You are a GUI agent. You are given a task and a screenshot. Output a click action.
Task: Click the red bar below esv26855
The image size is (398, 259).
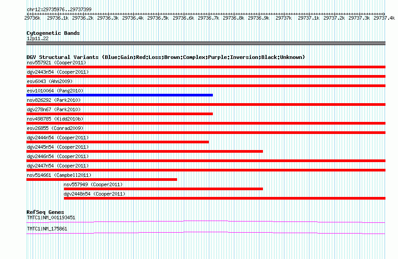coord(206,133)
